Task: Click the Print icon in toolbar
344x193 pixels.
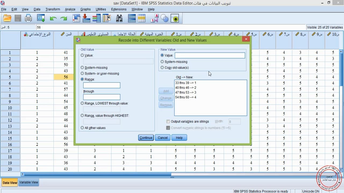Action: pos(28,18)
